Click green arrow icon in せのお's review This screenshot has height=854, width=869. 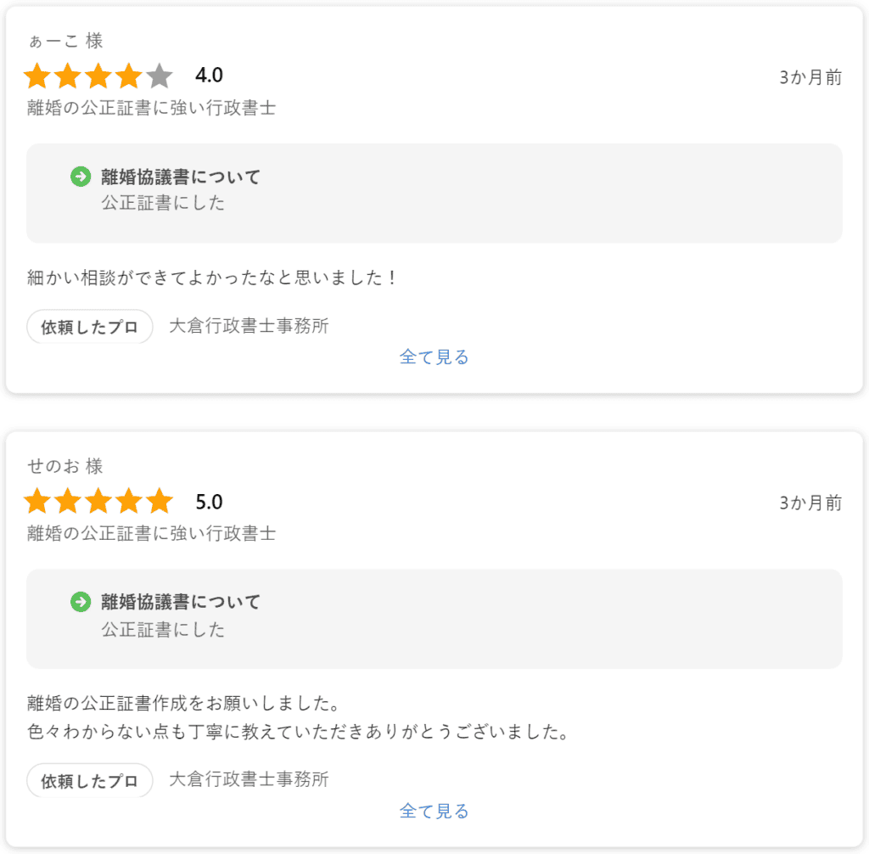pos(81,602)
